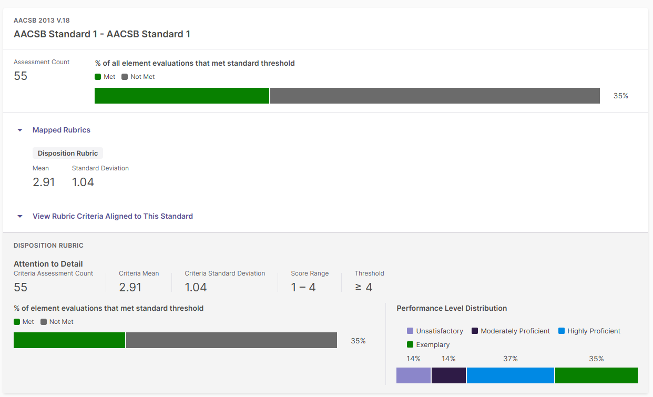Click the Criteria Assessment Count value 55
The image size is (653, 397).
(21, 288)
